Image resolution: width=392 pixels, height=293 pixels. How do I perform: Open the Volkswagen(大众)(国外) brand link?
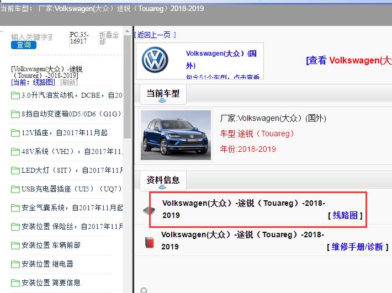point(221,60)
